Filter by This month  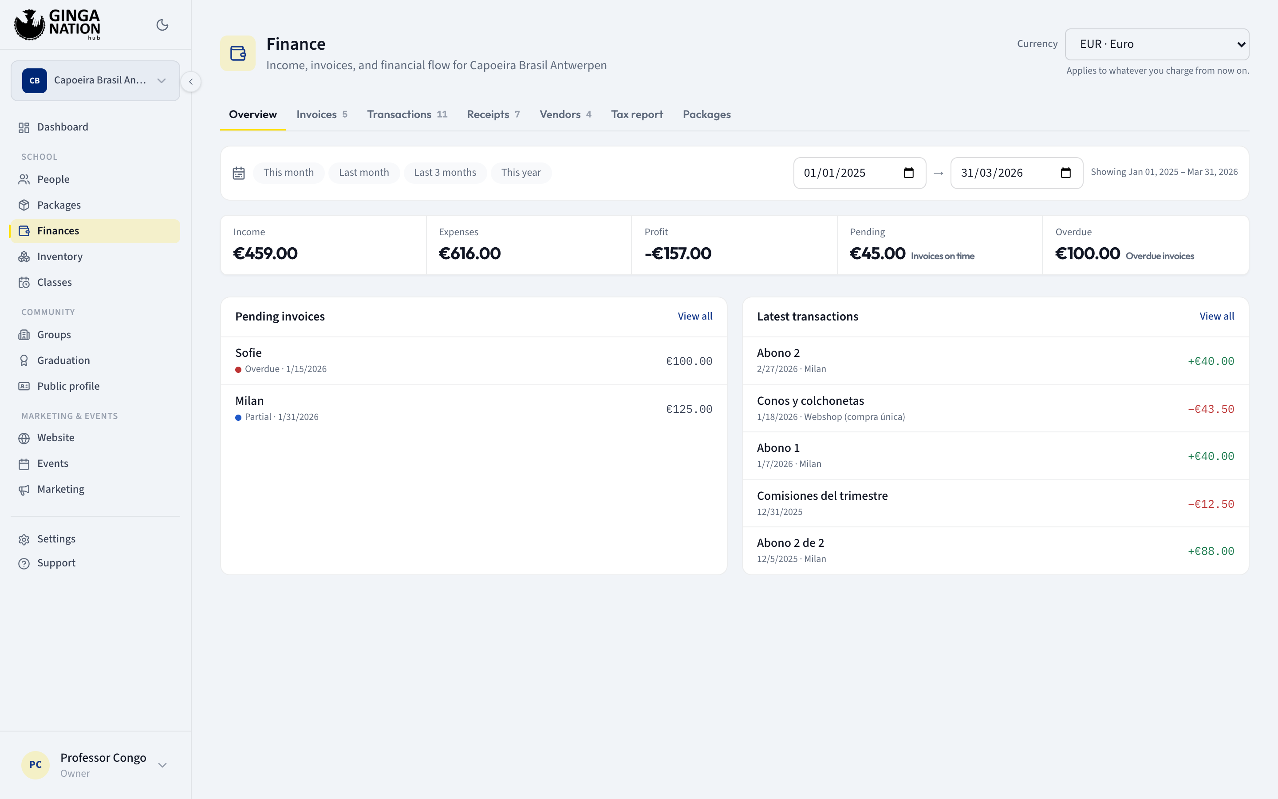[x=288, y=173]
